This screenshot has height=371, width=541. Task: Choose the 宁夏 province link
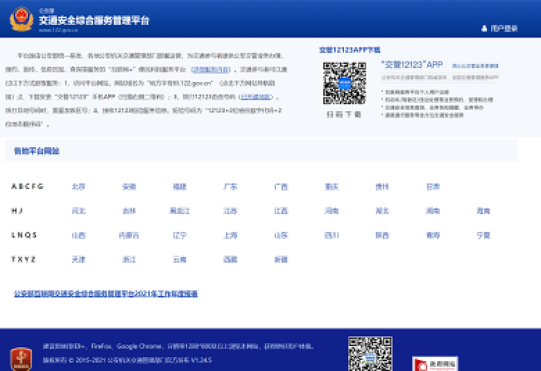coord(483,235)
